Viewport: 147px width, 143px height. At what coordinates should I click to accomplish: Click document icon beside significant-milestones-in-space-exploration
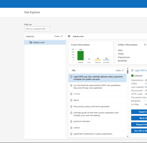coord(71,134)
